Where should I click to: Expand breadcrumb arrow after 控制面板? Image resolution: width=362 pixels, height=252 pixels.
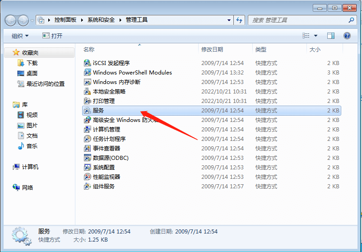click(x=82, y=20)
